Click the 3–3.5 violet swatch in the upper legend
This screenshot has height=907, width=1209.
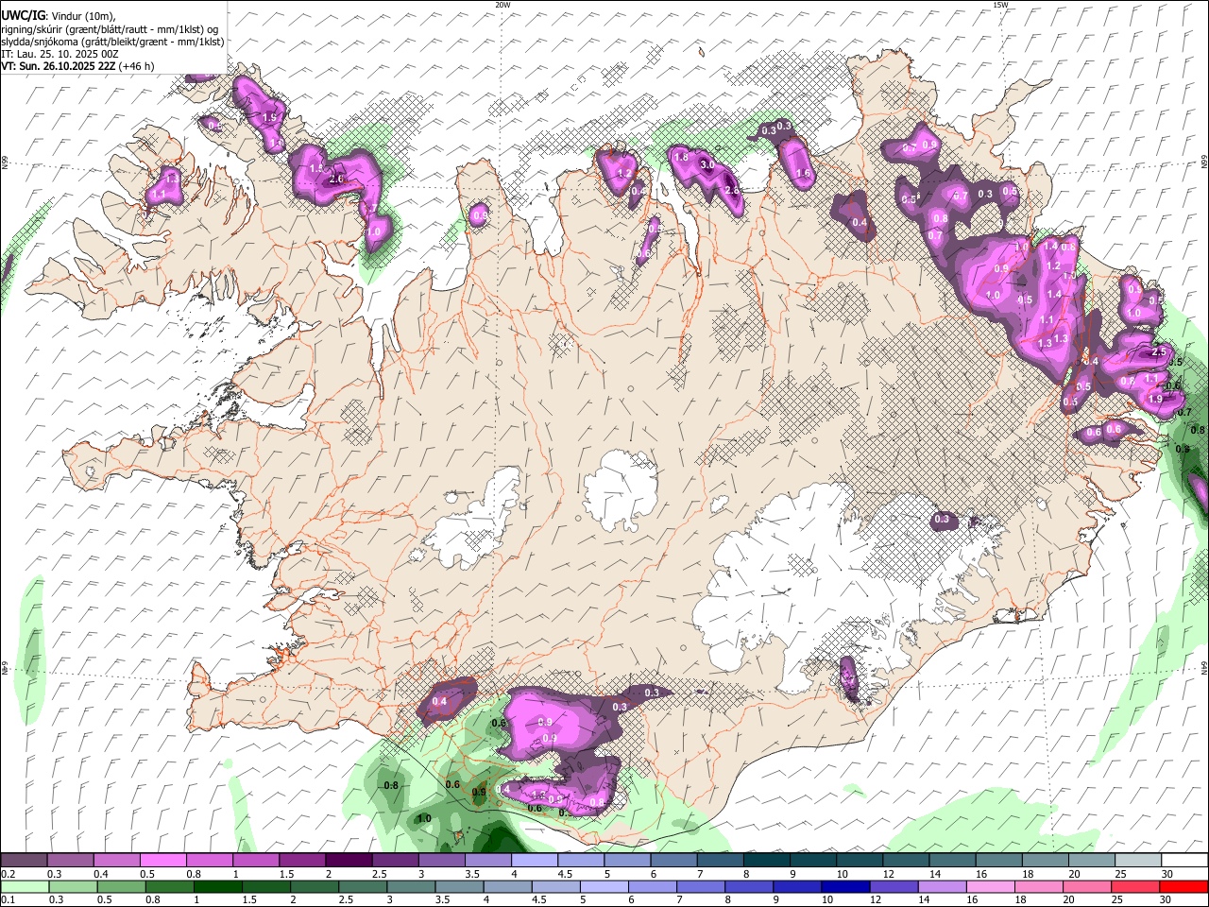point(440,861)
